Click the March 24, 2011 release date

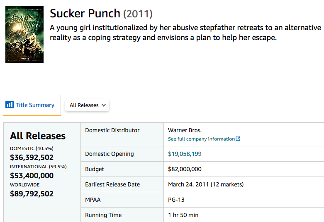pyautogui.click(x=188, y=184)
